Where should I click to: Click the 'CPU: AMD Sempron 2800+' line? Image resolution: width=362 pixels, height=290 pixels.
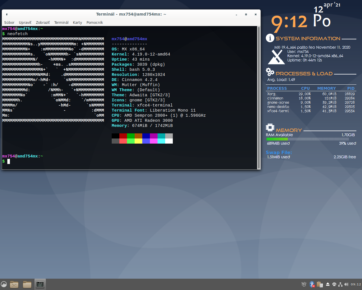click(159, 115)
